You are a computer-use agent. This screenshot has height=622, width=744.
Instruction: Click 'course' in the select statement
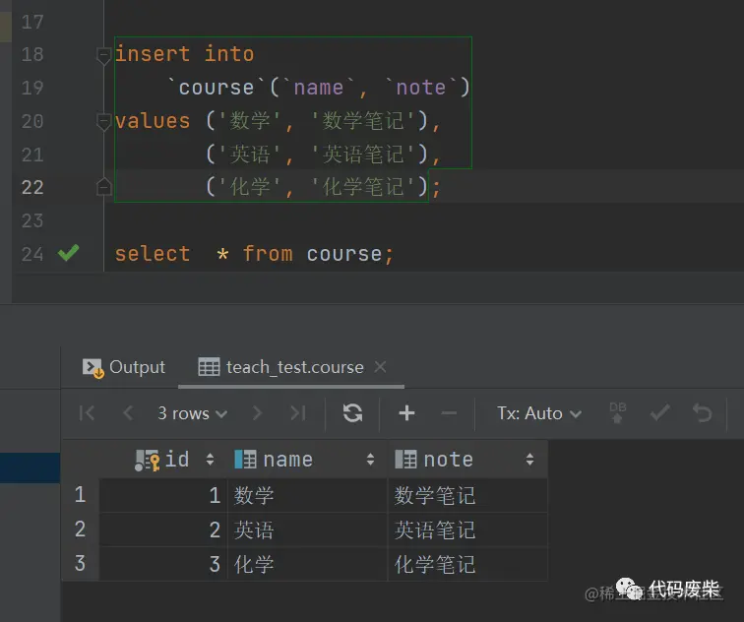344,253
